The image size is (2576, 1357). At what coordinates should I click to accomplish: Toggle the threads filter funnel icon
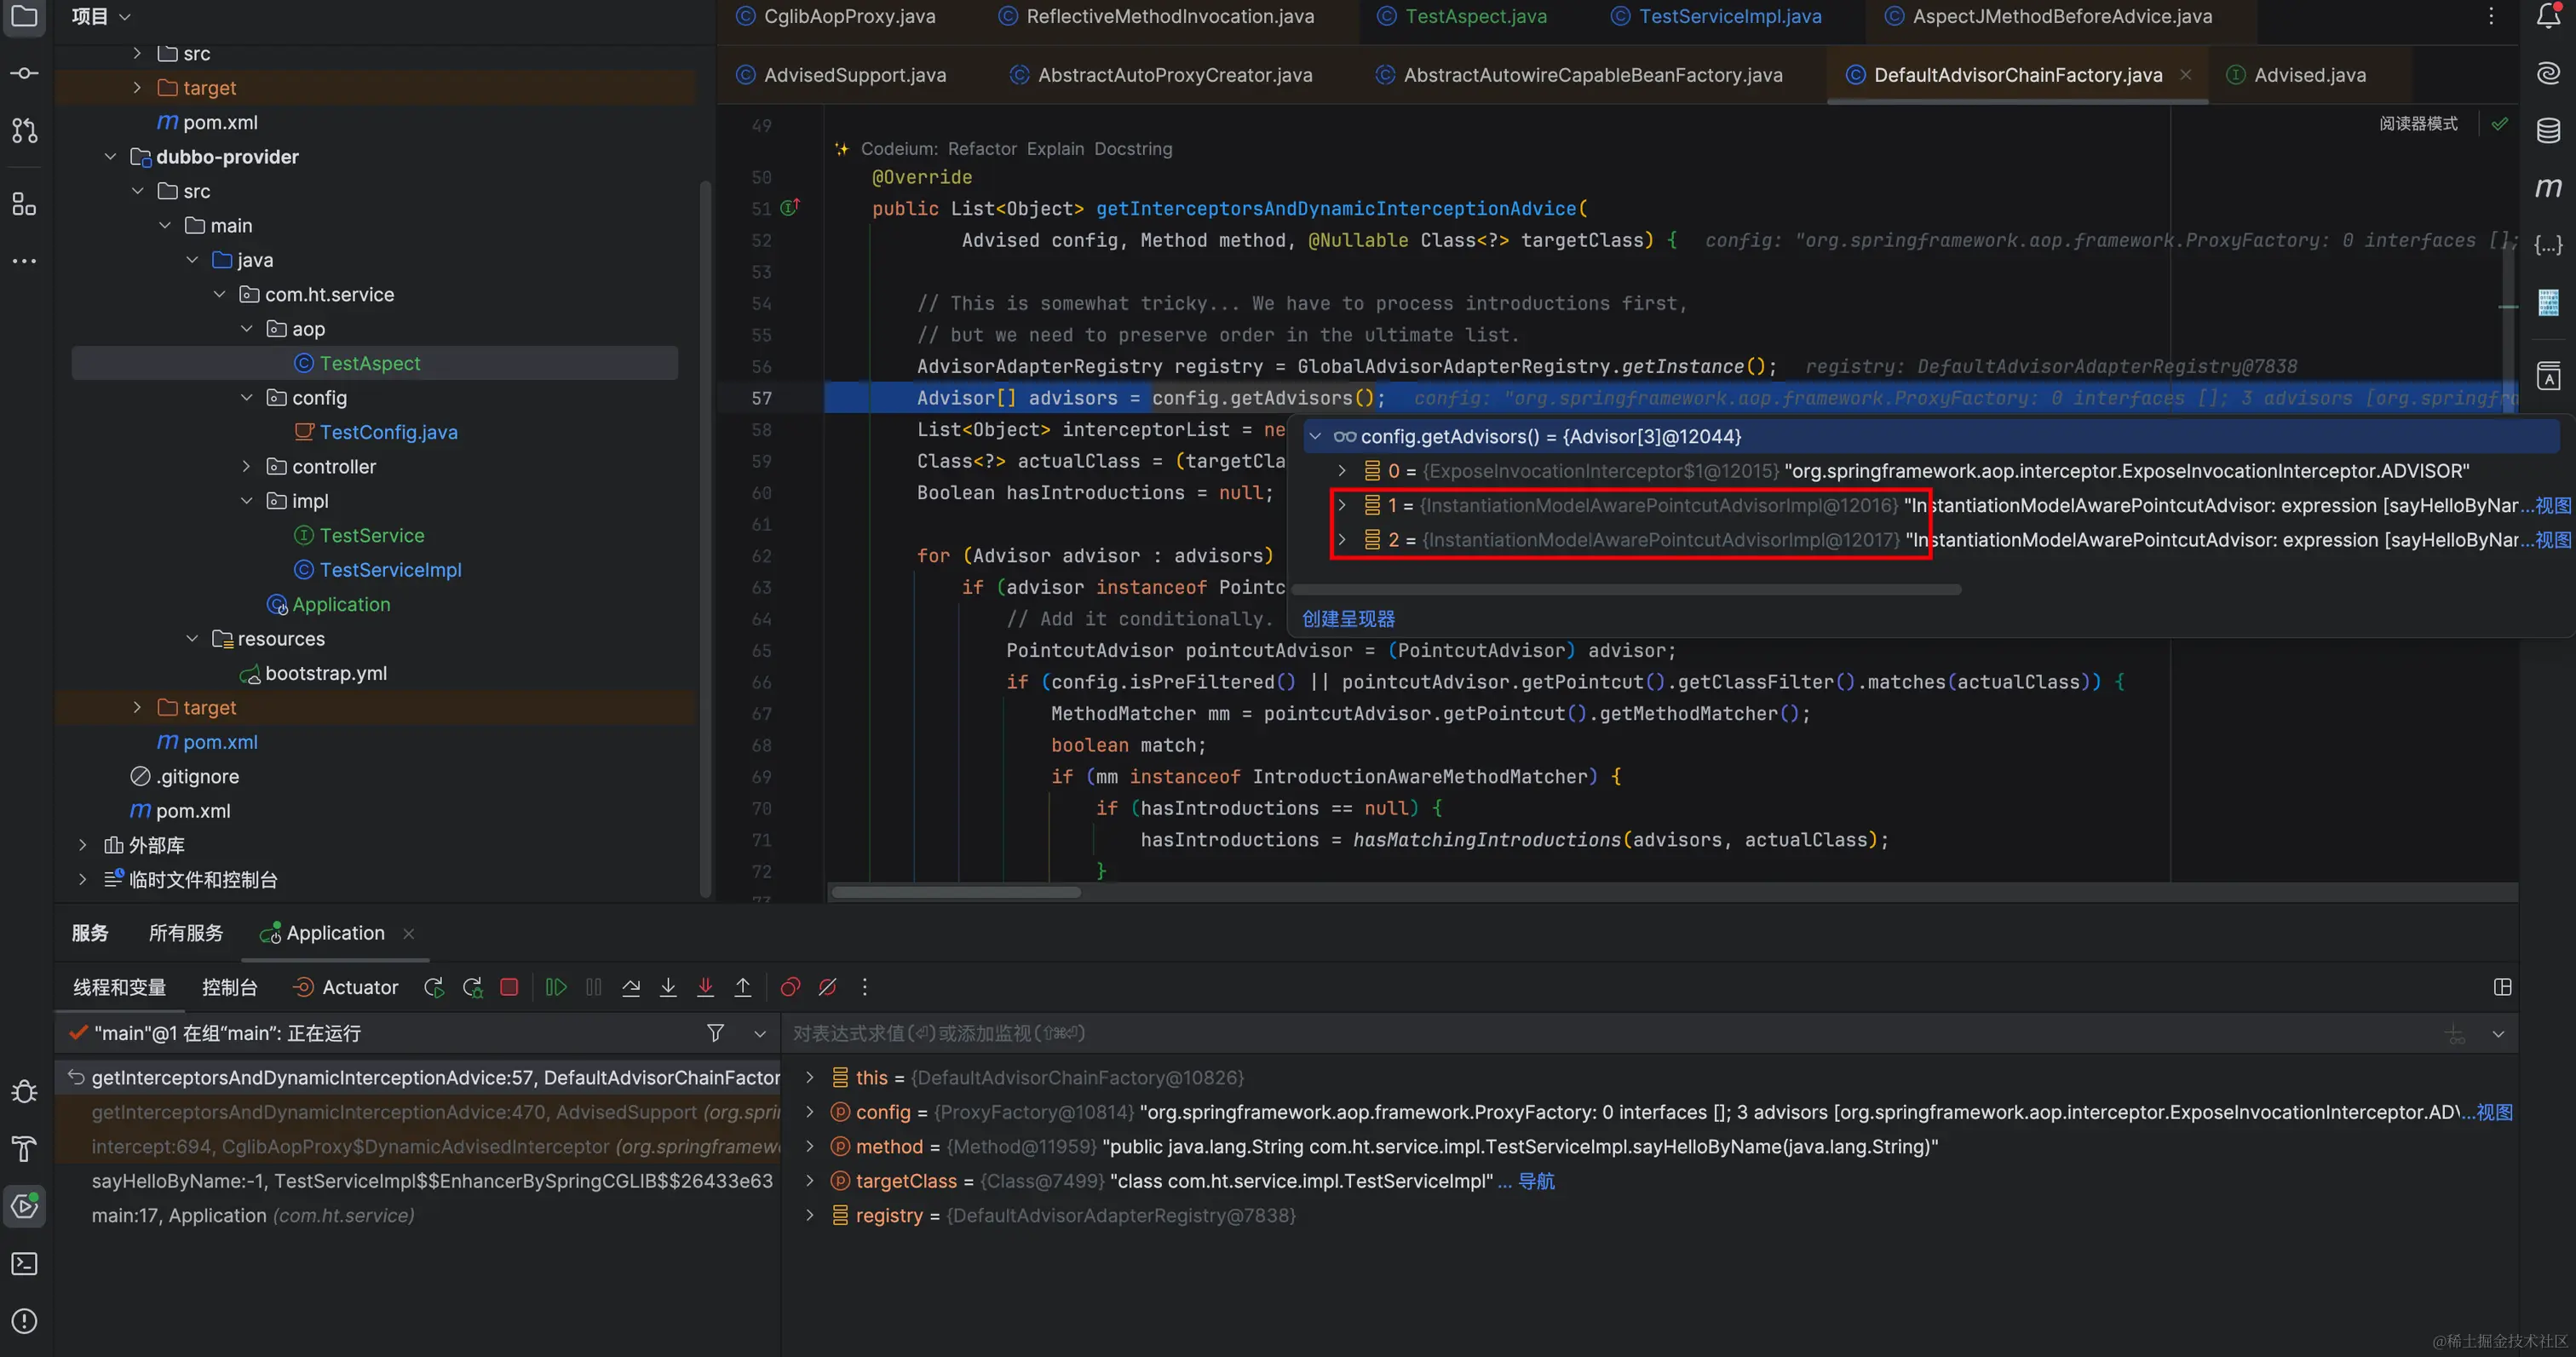pyautogui.click(x=715, y=1033)
